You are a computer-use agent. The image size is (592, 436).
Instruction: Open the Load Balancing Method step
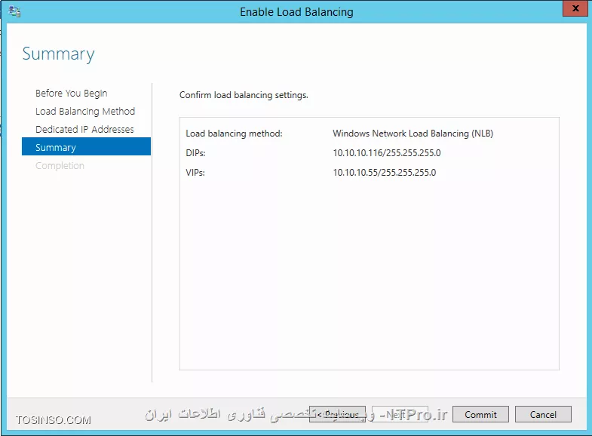coord(85,112)
